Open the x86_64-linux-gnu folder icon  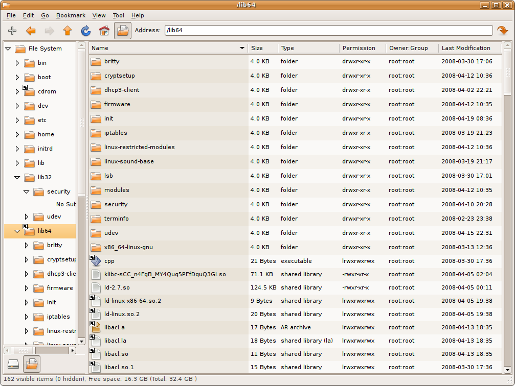pos(96,247)
